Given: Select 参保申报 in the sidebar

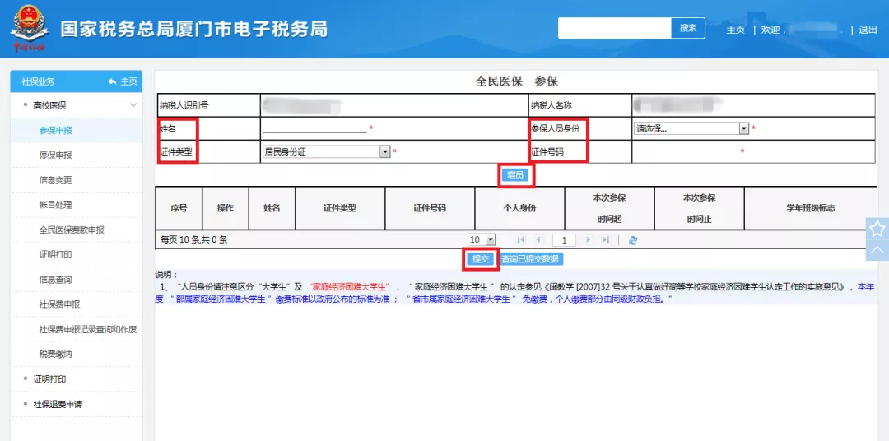Looking at the screenshot, I should 56,130.
